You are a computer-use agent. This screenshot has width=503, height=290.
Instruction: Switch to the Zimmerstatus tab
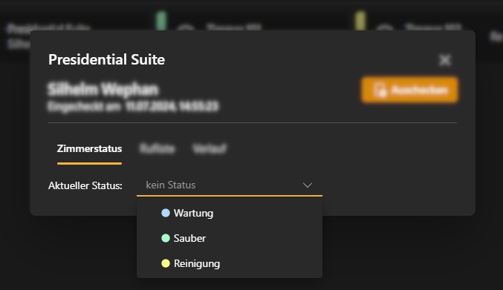[x=89, y=149]
